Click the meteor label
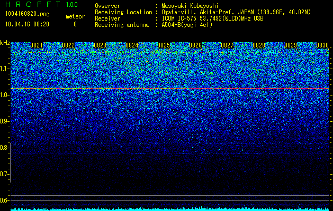Viewport: 333px width, 211px height. (75, 16)
